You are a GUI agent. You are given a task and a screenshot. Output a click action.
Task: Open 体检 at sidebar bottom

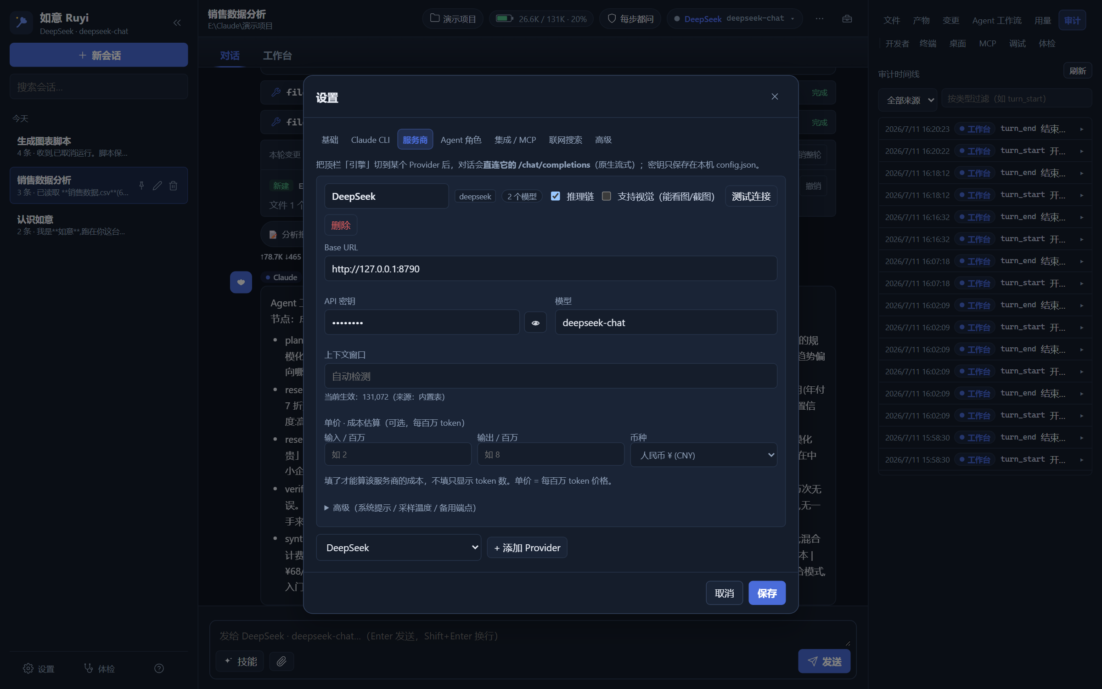(x=100, y=668)
